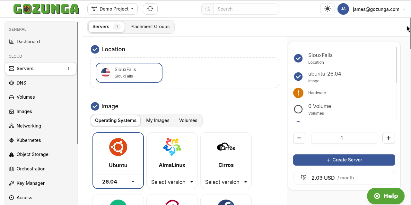The height and width of the screenshot is (205, 411).
Task: Select the My Images tab
Action: tap(158, 120)
